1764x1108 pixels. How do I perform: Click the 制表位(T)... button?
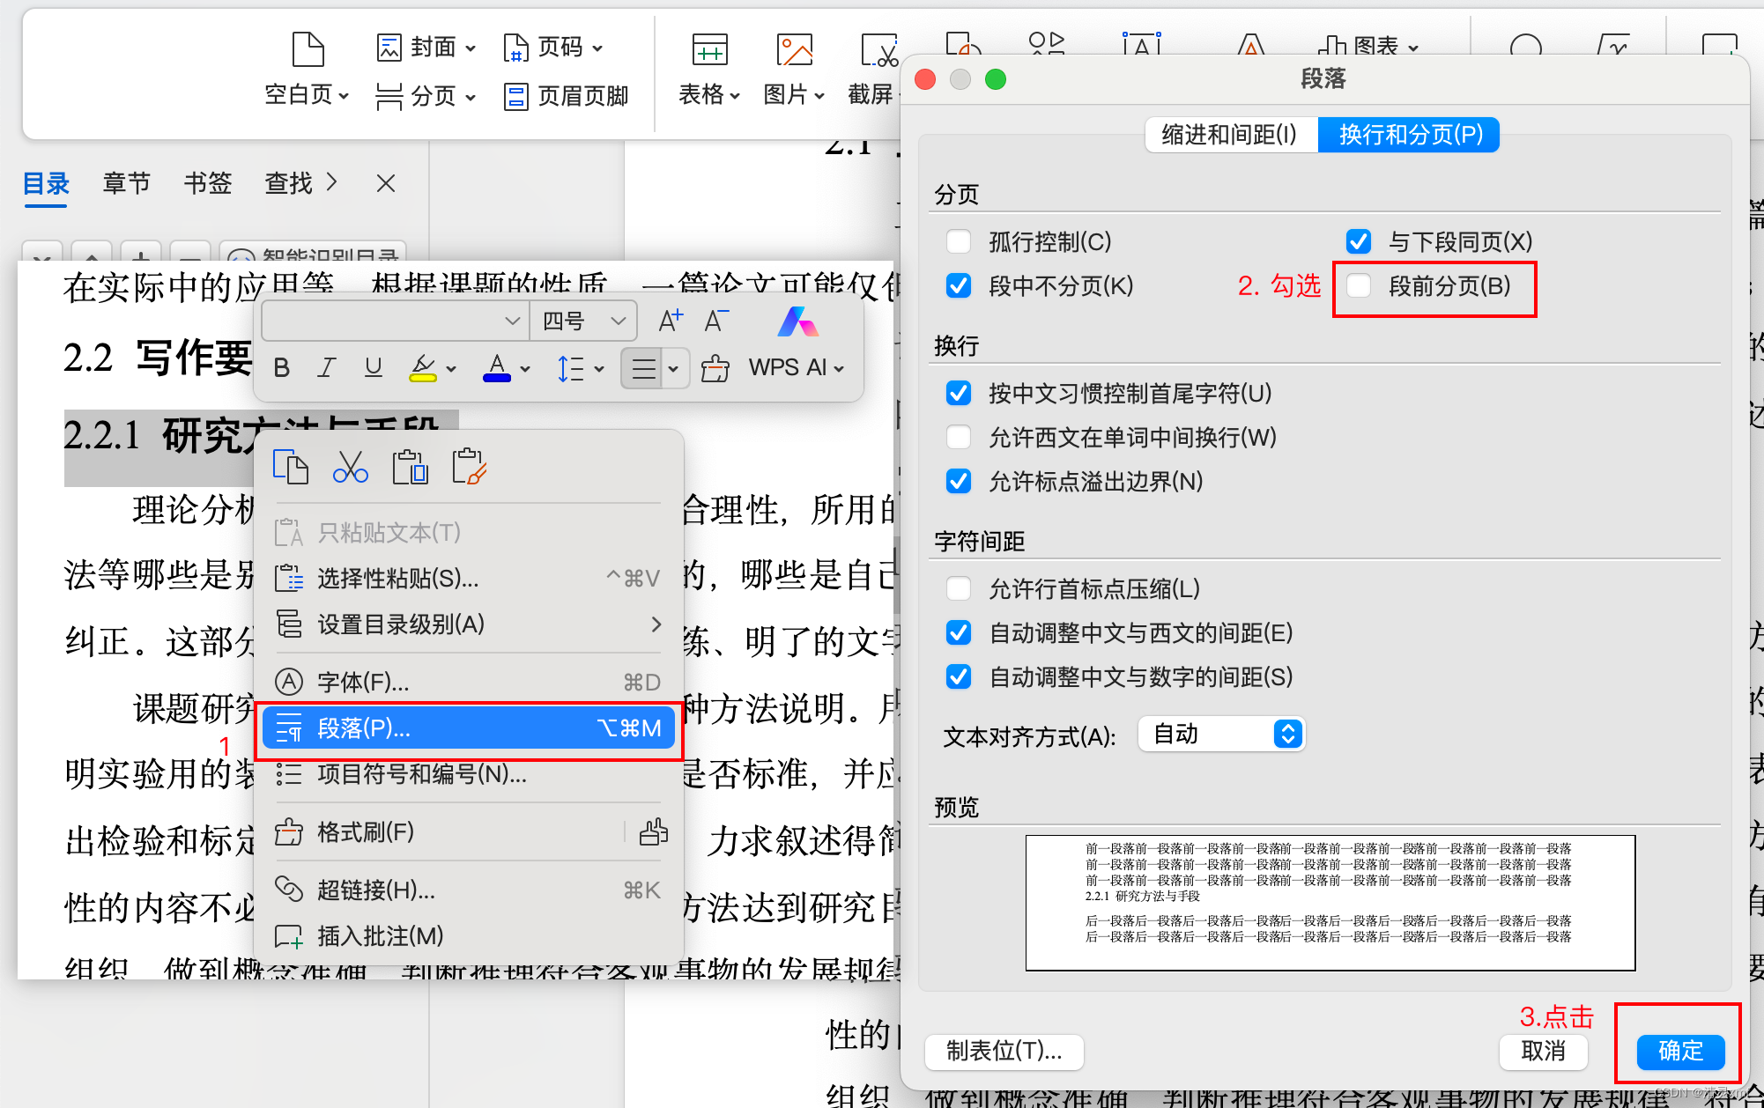[x=1004, y=1051]
